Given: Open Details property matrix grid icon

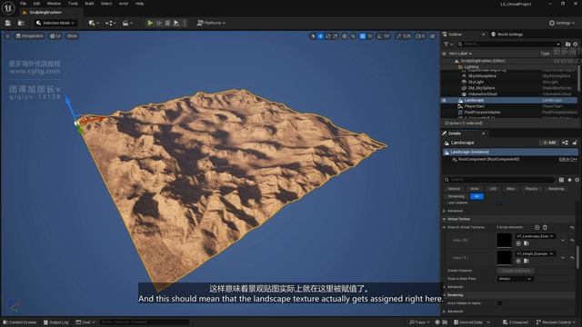Looking at the screenshot, I should click(x=561, y=180).
